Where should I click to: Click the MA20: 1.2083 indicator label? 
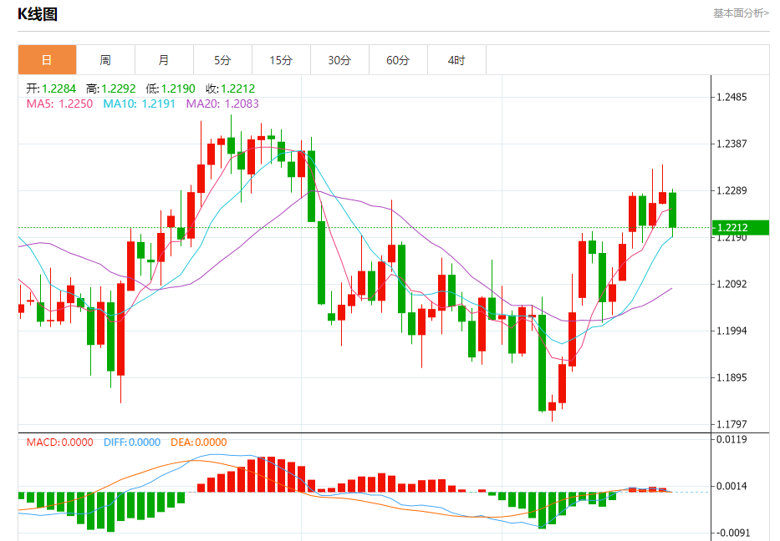pos(222,104)
